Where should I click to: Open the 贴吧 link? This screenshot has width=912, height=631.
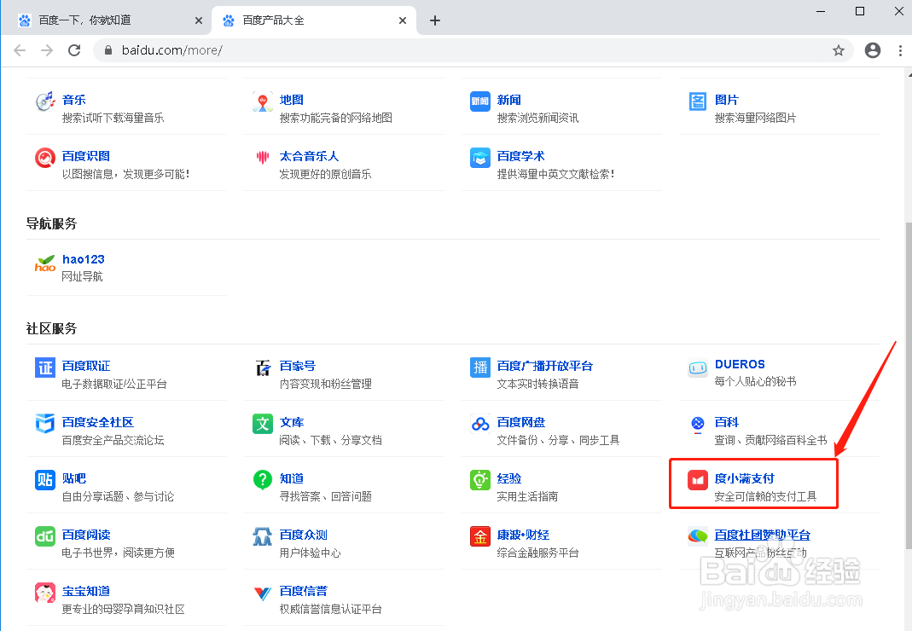click(74, 478)
